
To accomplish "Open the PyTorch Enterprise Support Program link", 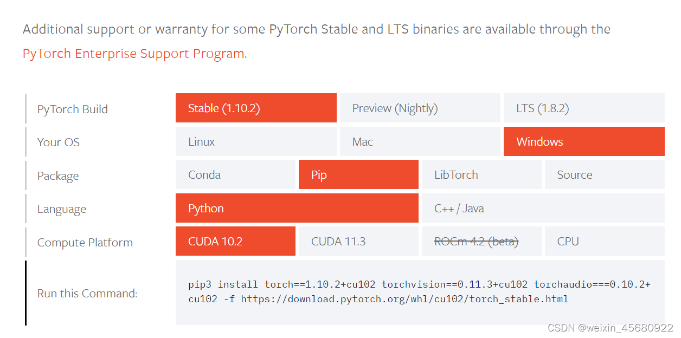I will pyautogui.click(x=134, y=54).
